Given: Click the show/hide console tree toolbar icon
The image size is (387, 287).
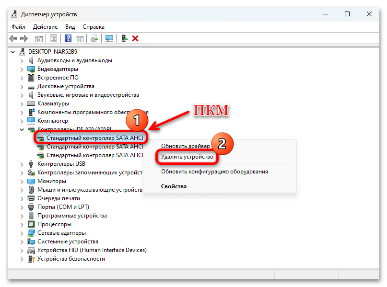Looking at the screenshot, I should pos(39,38).
